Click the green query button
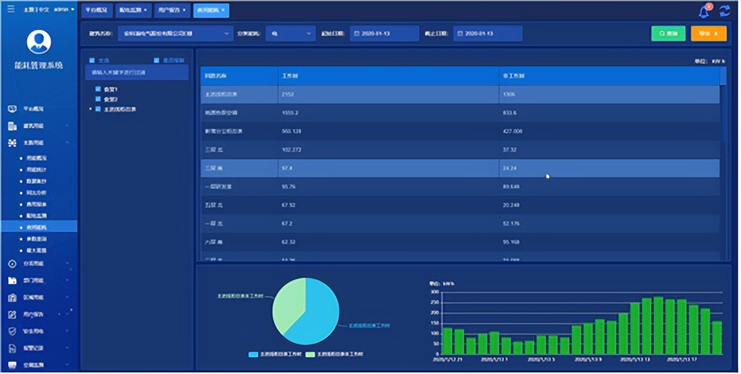Image resolution: width=741 pixels, height=374 pixels. click(668, 34)
